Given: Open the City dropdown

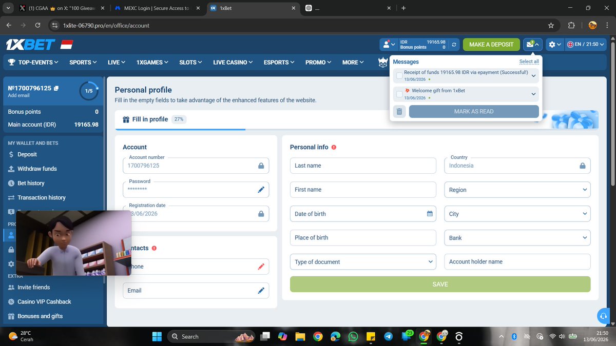Looking at the screenshot, I should 517,214.
